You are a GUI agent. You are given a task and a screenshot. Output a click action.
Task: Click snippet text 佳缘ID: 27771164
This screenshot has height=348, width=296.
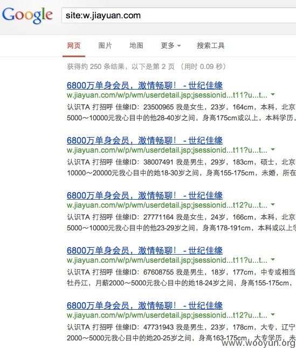point(144,217)
